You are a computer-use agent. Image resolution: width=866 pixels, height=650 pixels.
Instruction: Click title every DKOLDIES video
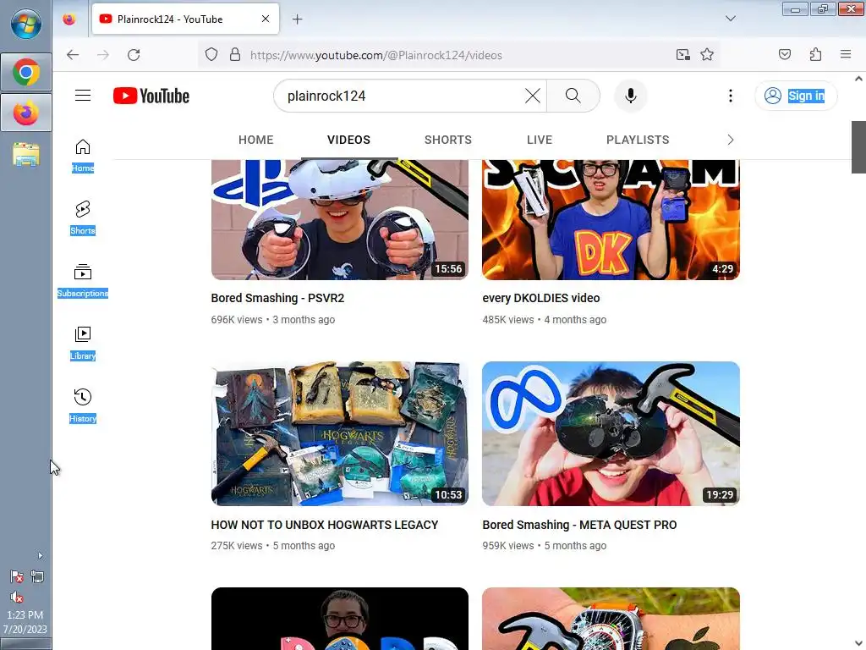click(x=540, y=298)
